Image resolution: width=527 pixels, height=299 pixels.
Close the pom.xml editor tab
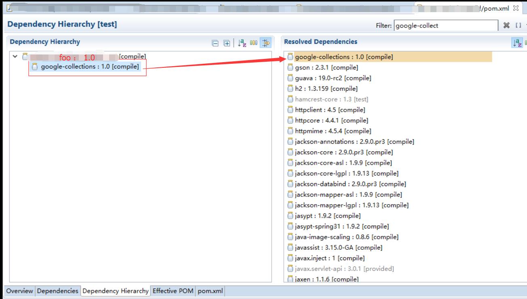[515, 8]
